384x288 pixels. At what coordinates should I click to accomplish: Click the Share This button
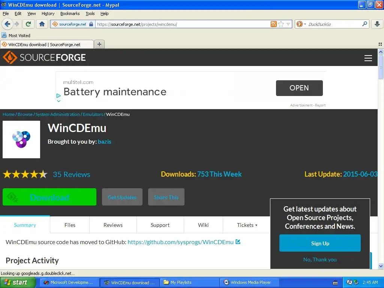point(166,197)
